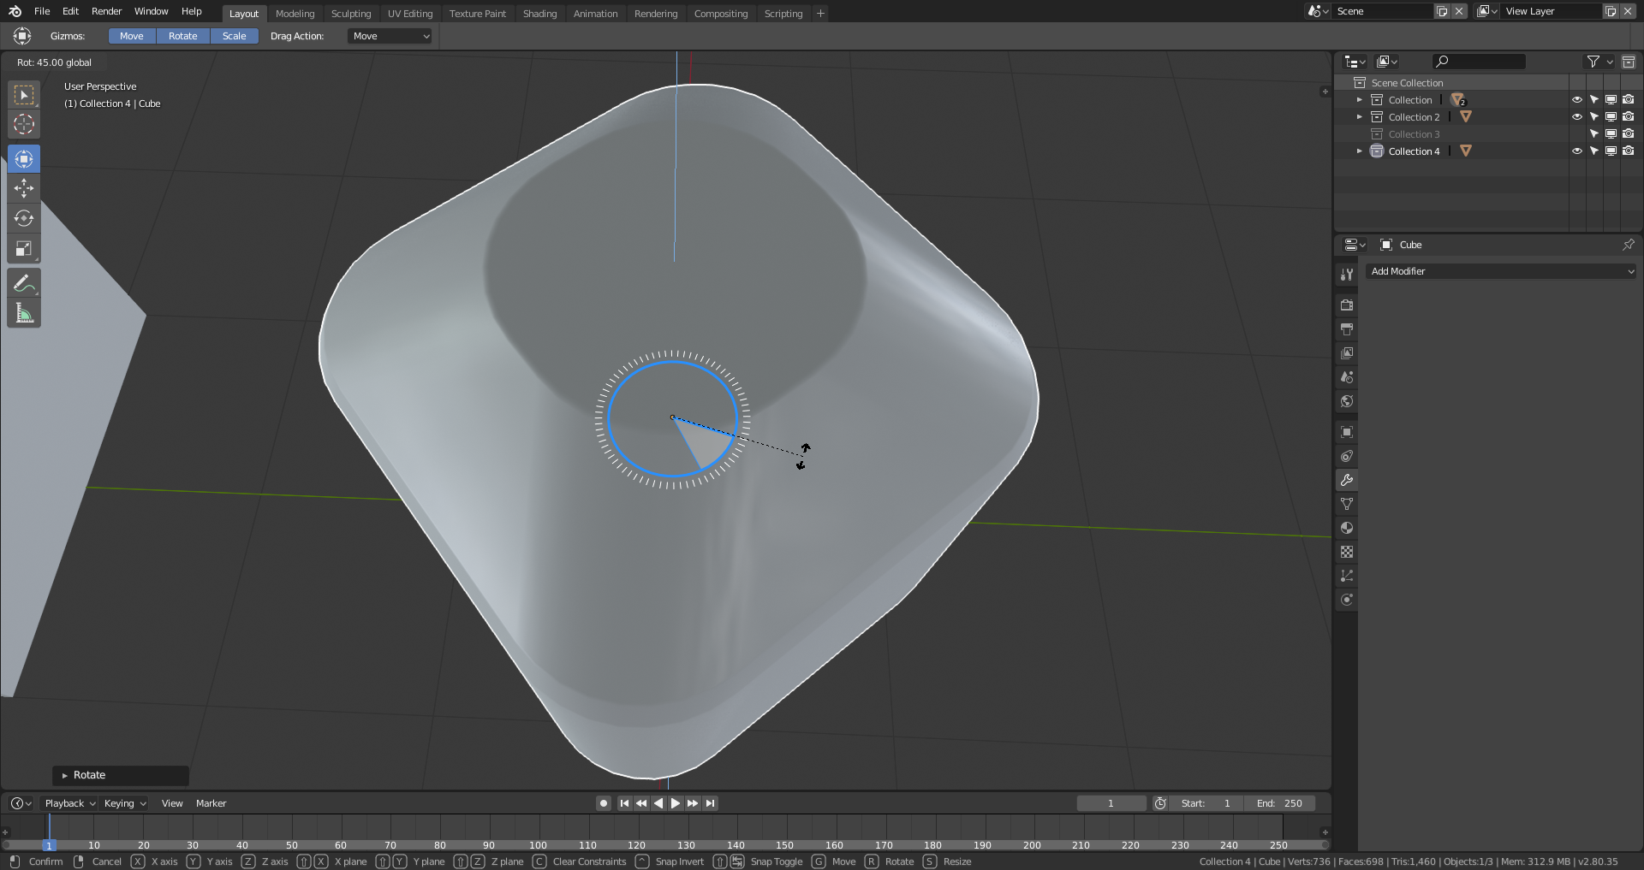1644x870 pixels.
Task: Select the Select Box tool
Action: [24, 94]
